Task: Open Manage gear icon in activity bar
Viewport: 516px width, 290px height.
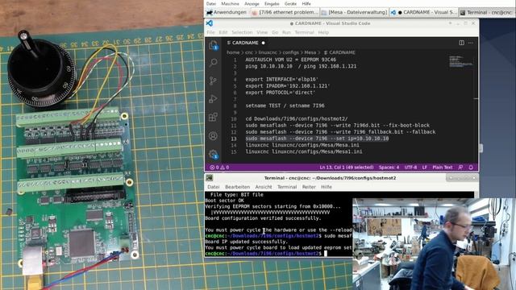Action: (213, 154)
